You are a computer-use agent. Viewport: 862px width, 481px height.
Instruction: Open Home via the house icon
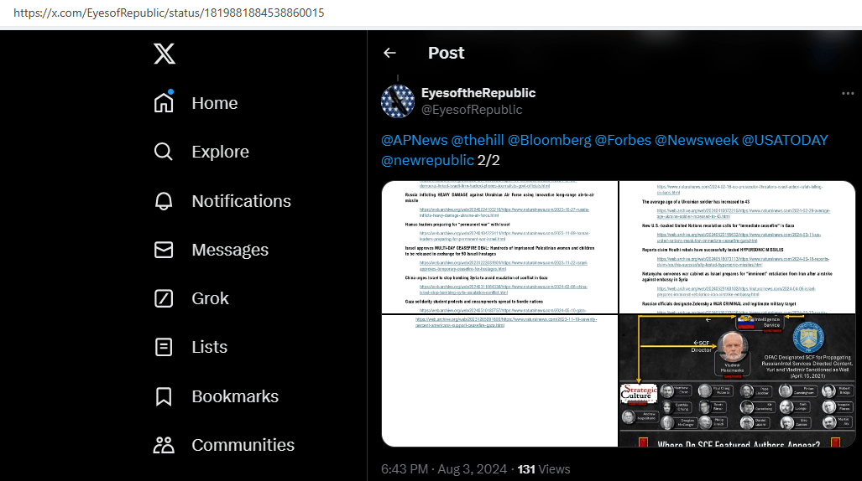(x=164, y=103)
